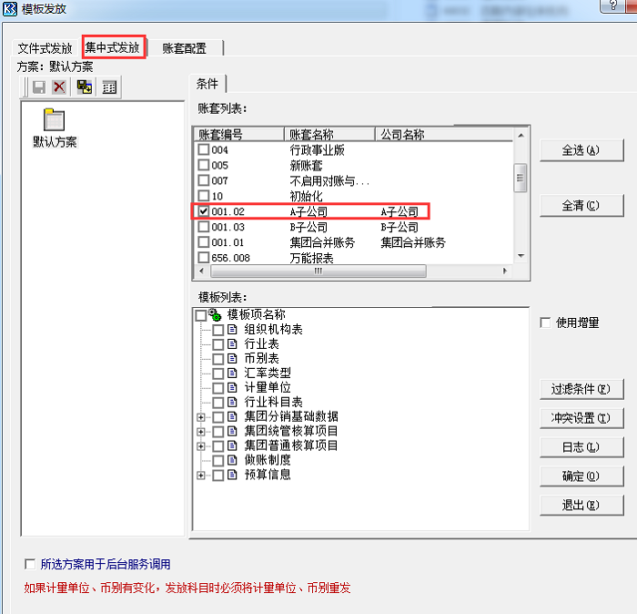Click the list view toolbar icon
This screenshot has width=637, height=614.
click(x=109, y=87)
